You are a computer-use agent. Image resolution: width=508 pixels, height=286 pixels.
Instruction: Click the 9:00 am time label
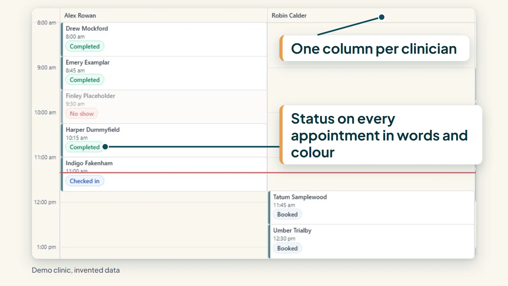47,67
